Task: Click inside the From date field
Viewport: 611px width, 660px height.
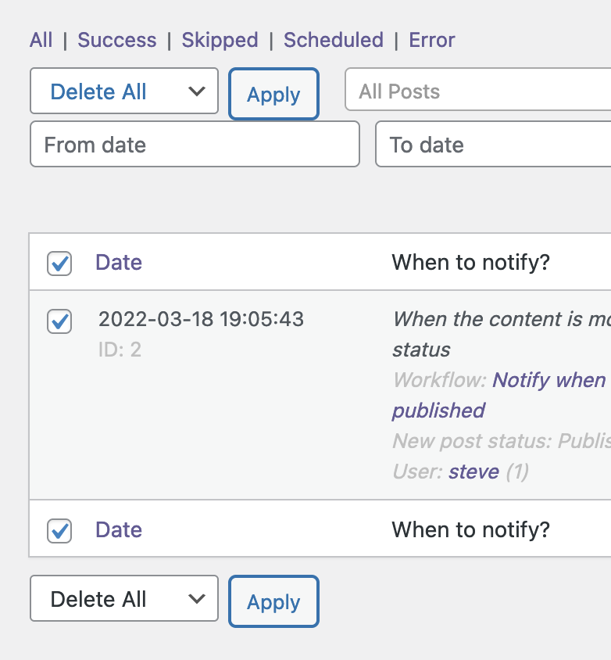Action: tap(195, 145)
